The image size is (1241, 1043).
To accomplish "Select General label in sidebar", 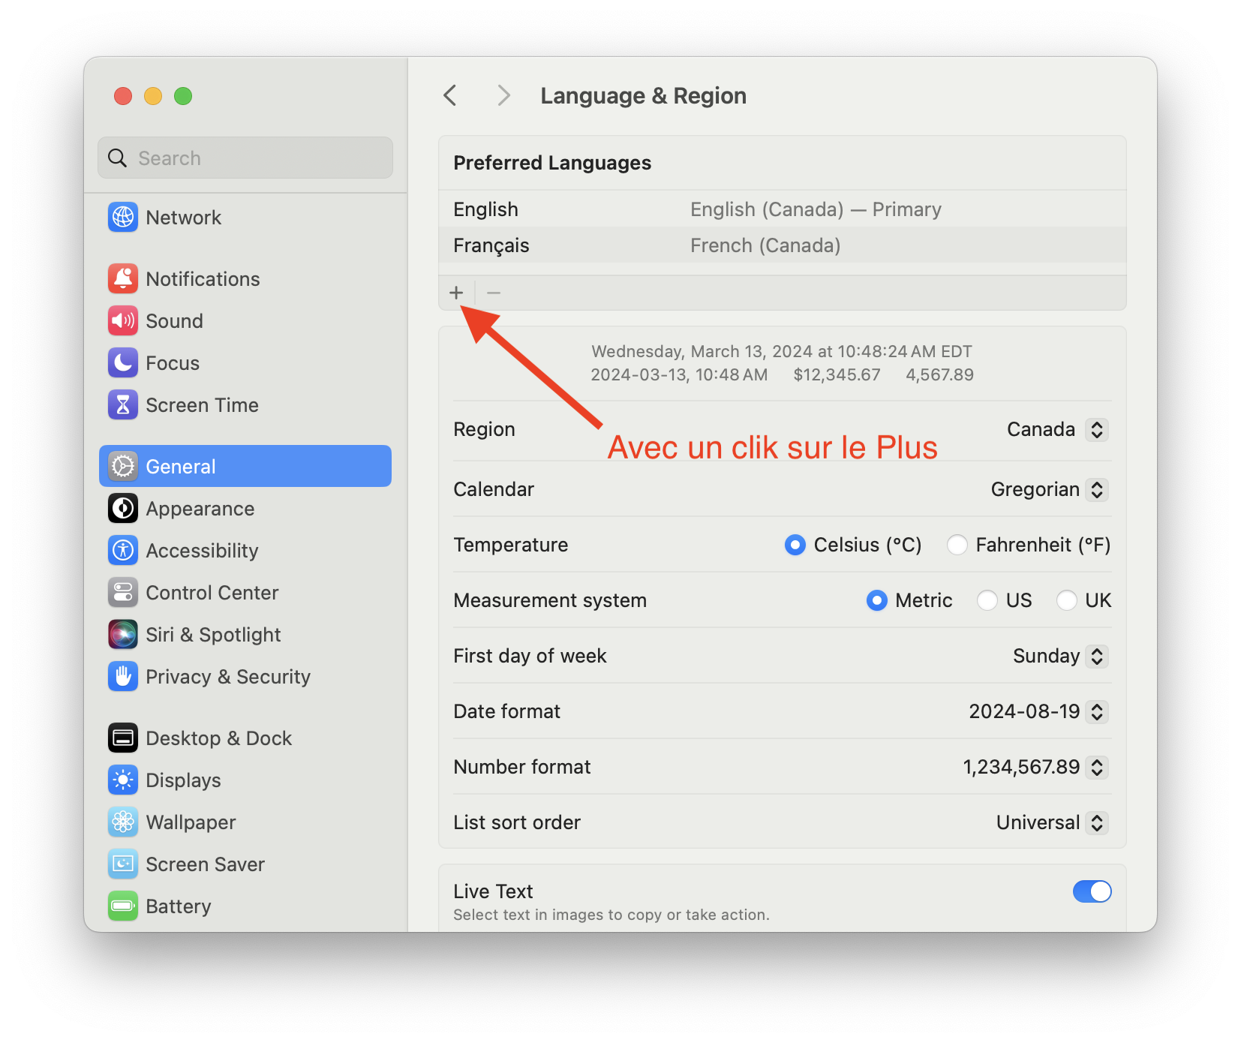I will [181, 467].
